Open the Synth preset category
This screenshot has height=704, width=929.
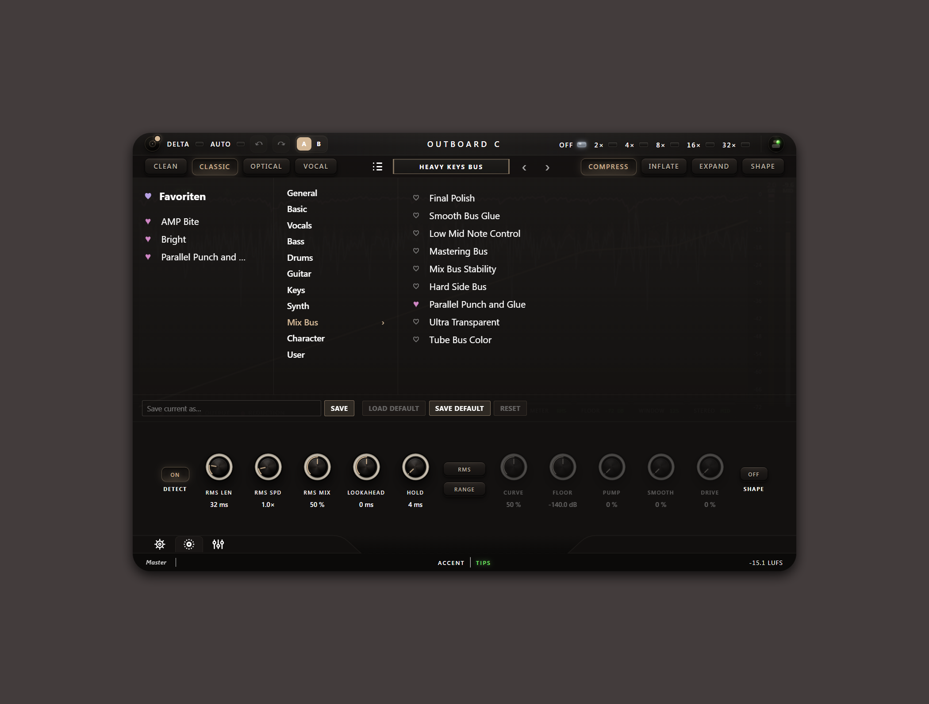298,306
